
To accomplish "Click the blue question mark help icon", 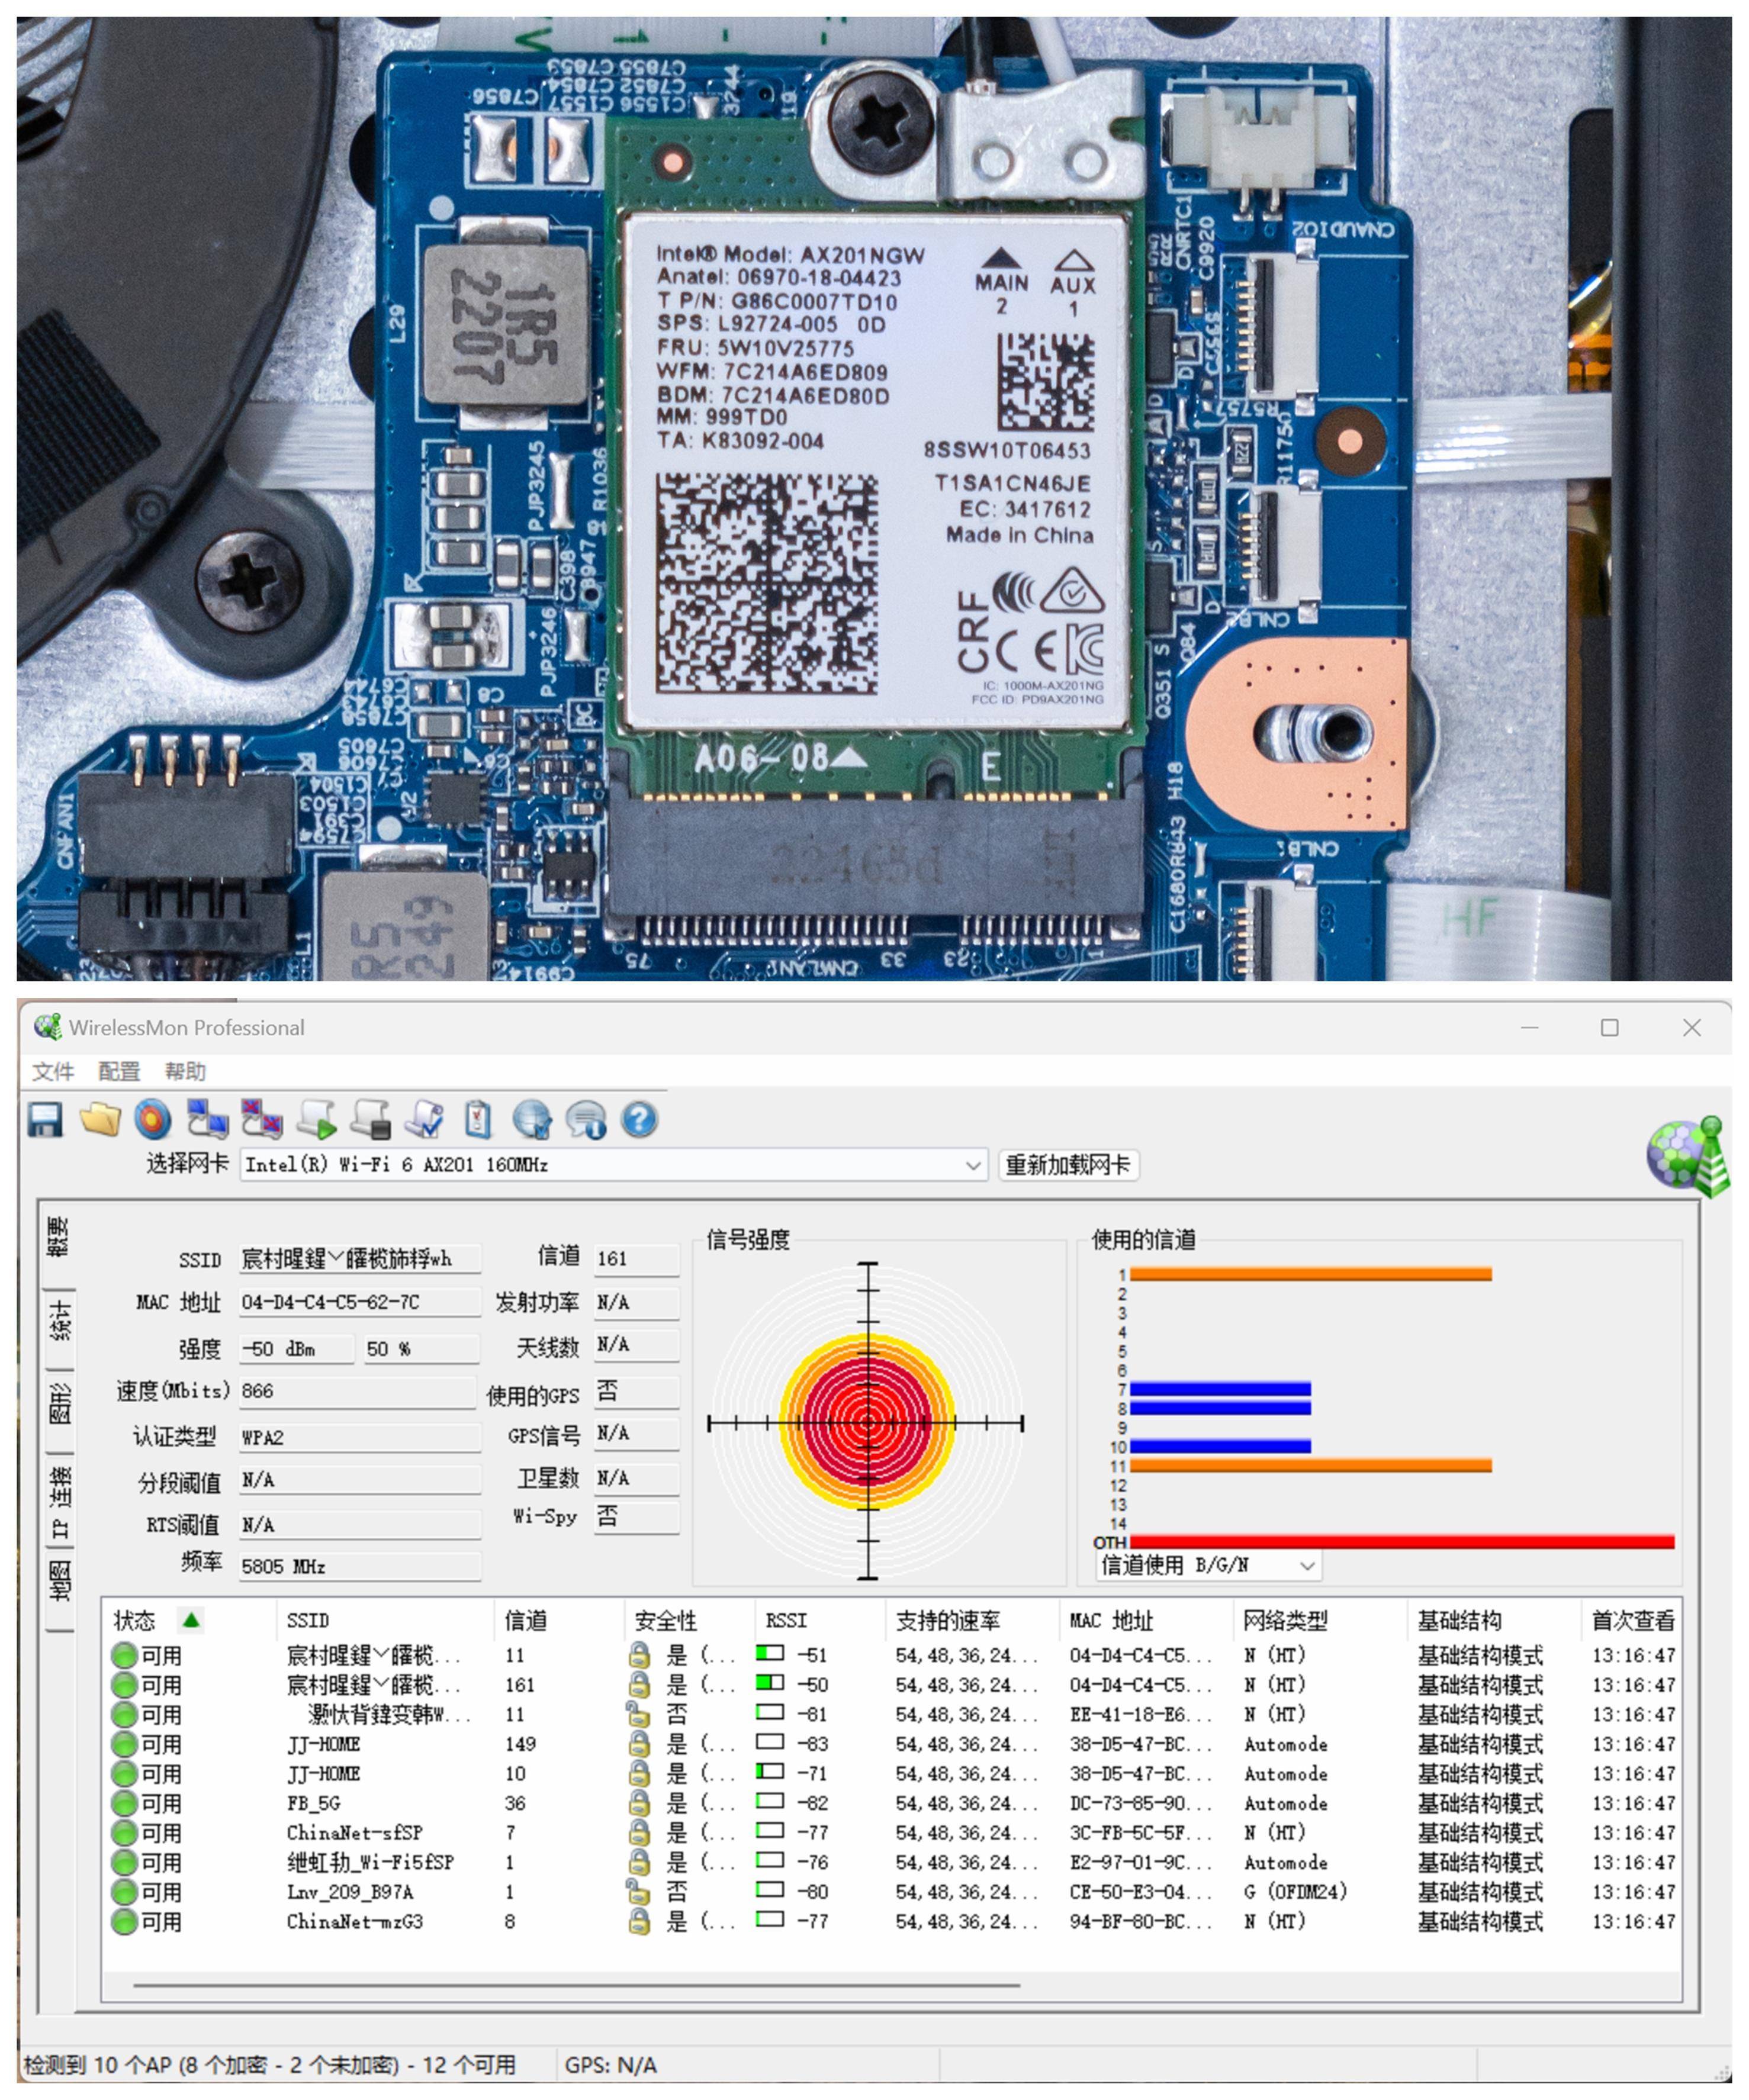I will (x=639, y=1120).
